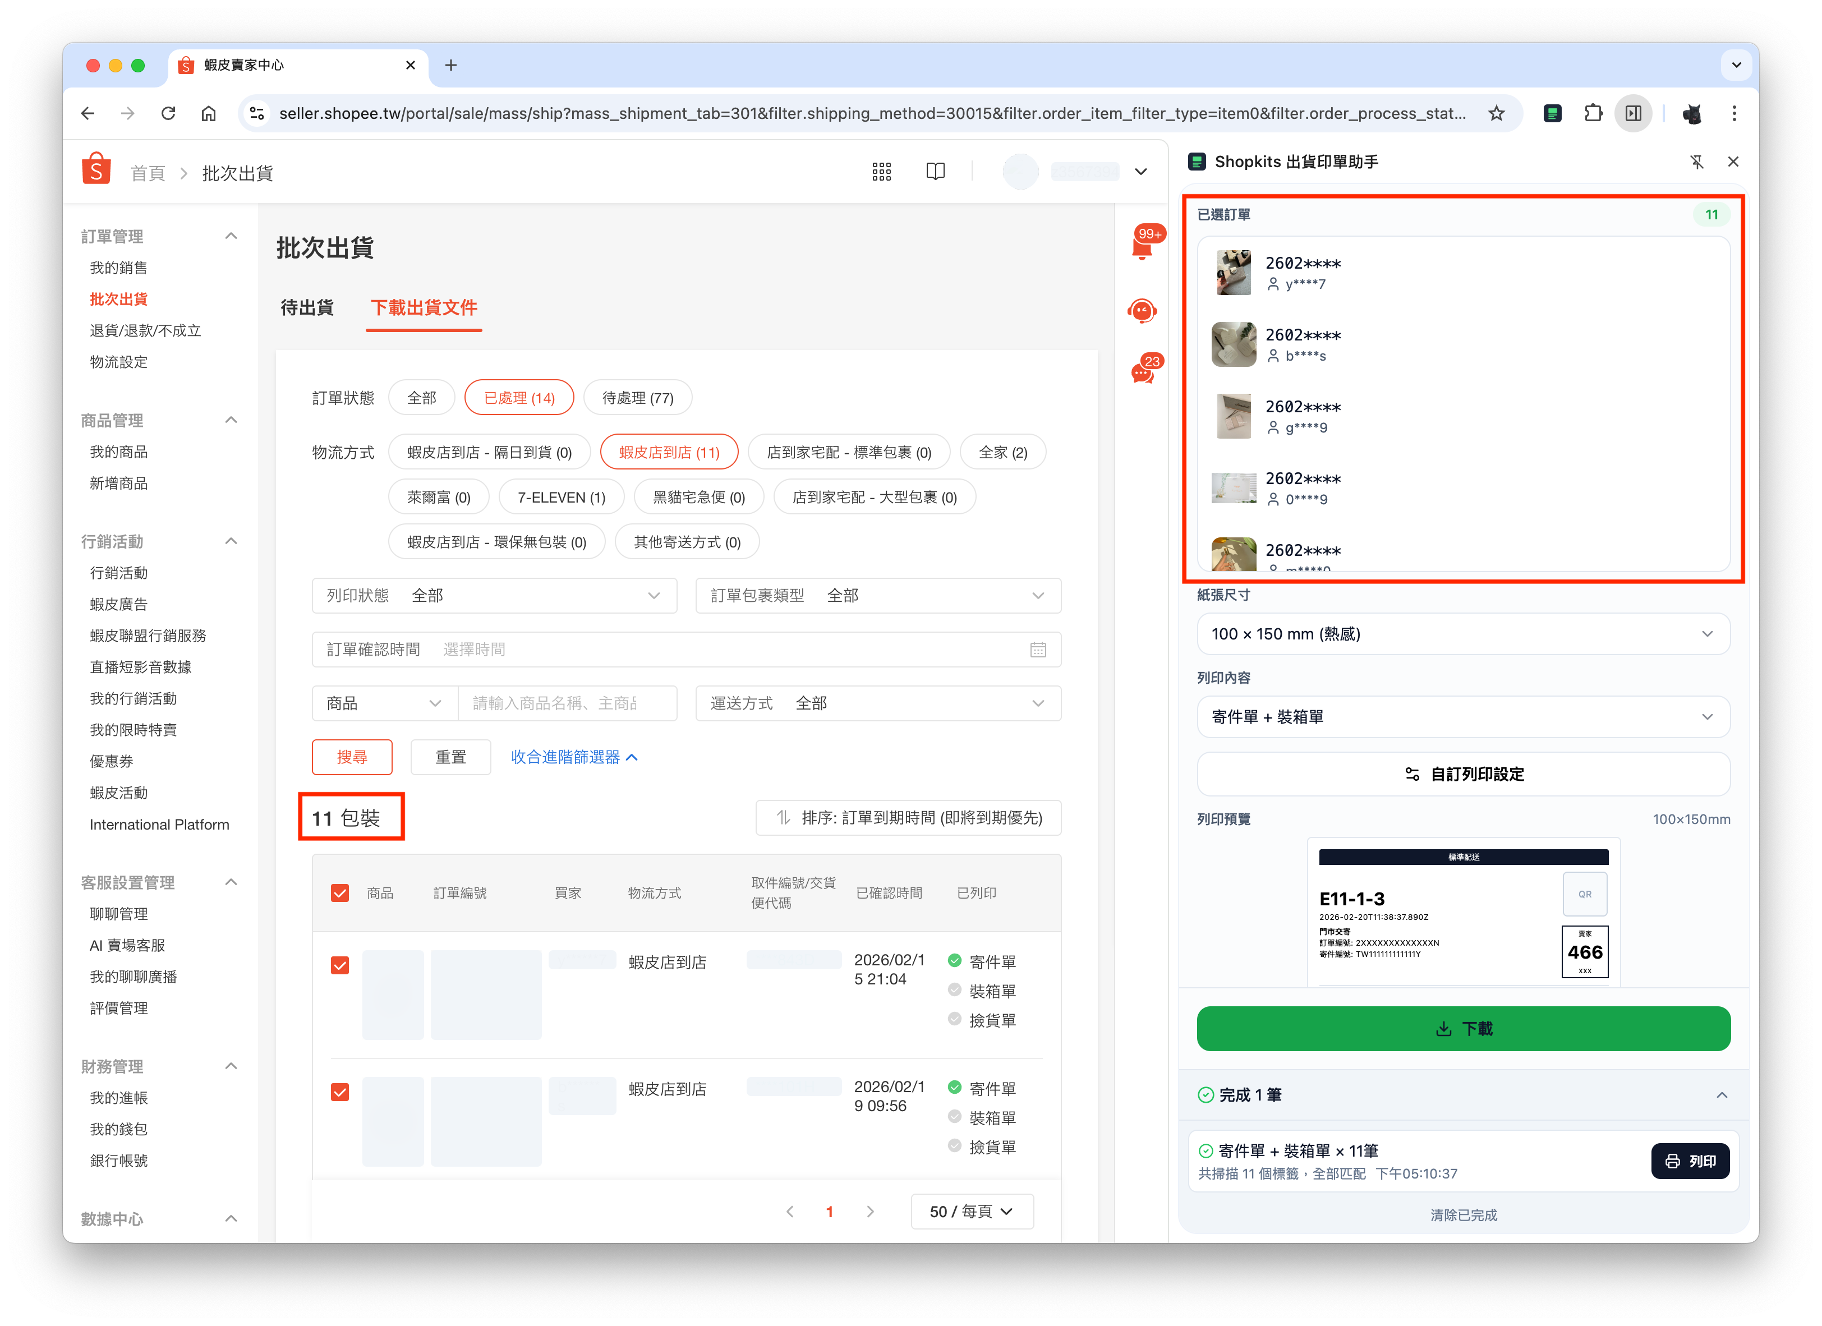Uncheck the order confirmed 2026/02/19 09:56

tap(340, 1092)
